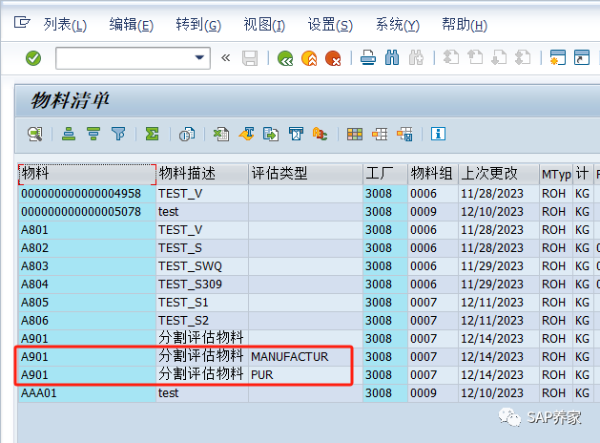This screenshot has height=443, width=600.
Task: Open the 转到(G) menu
Action: (198, 25)
